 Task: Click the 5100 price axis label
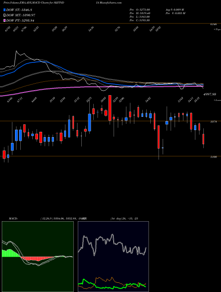213,157
